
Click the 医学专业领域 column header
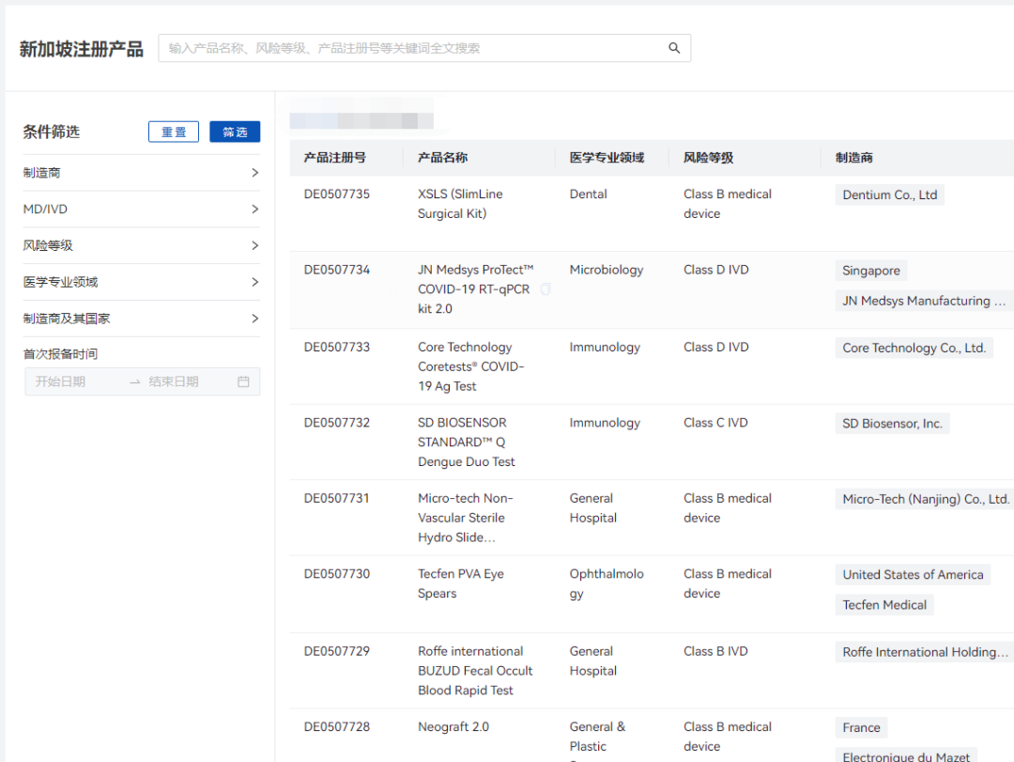coord(607,157)
